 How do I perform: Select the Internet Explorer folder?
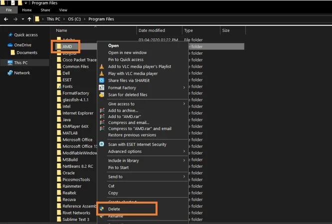pos(78,113)
